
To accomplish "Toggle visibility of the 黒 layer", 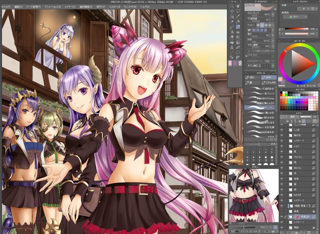I will [282, 151].
